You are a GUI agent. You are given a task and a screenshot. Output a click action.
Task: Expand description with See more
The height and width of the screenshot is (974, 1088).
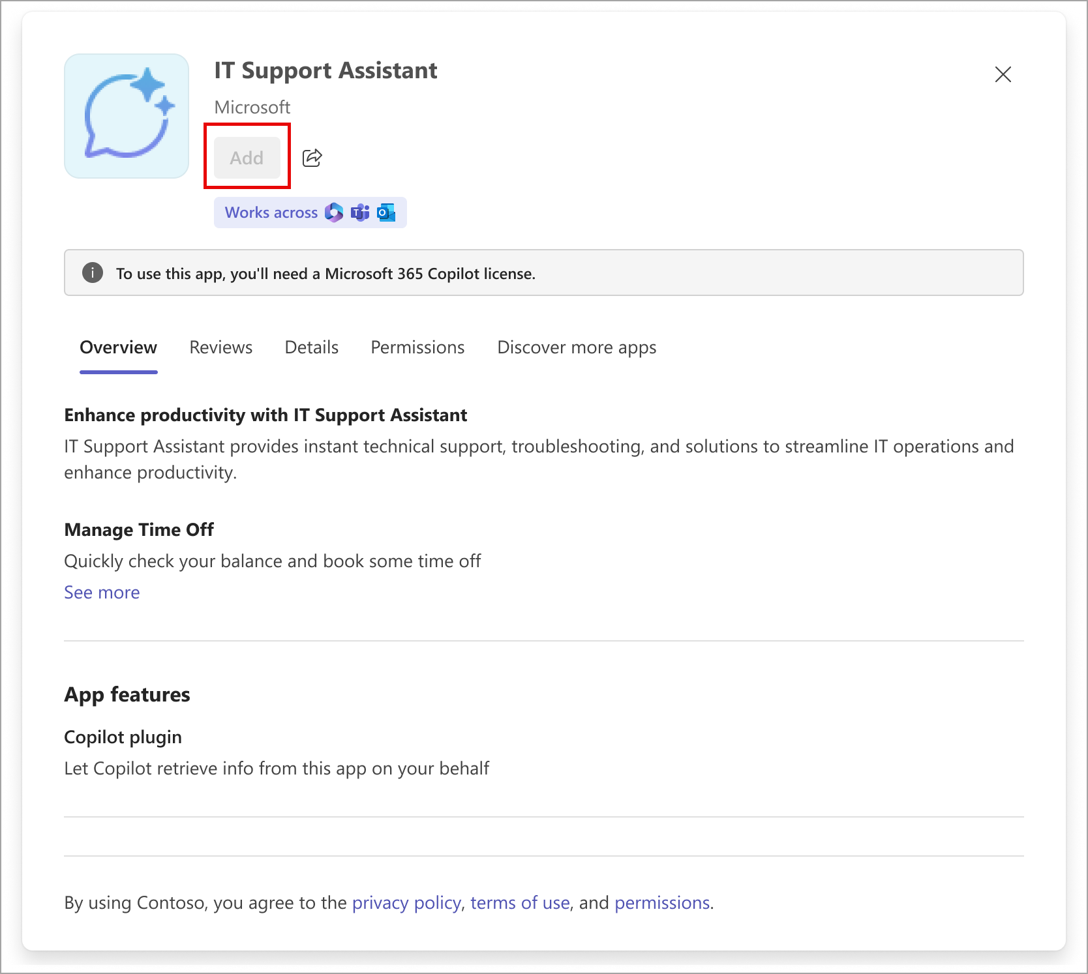click(x=102, y=593)
